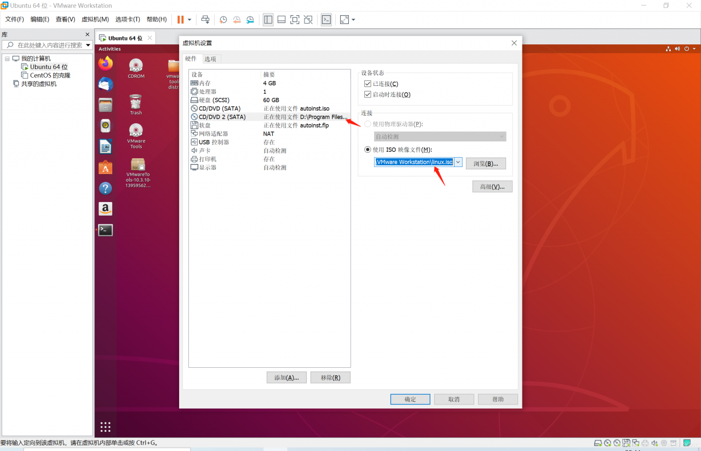Open the 选项卡(T) menu

pos(128,19)
